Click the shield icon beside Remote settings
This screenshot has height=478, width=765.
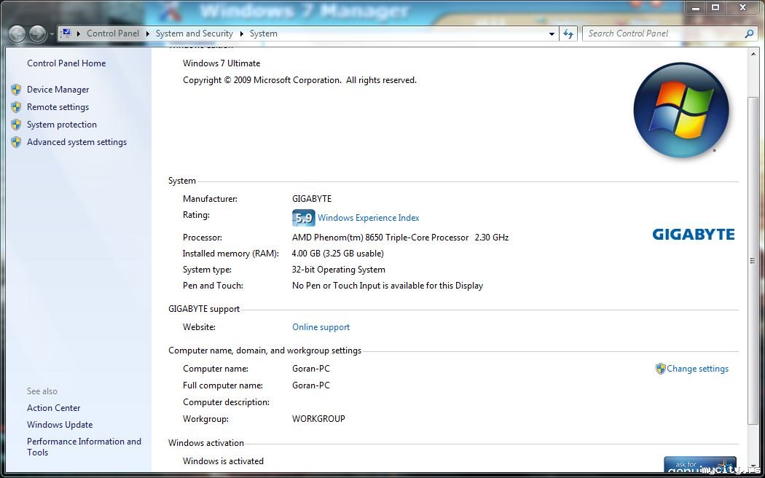pyautogui.click(x=16, y=107)
